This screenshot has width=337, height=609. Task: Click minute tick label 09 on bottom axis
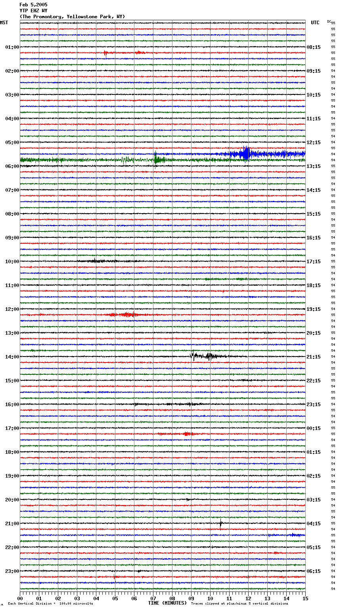pos(191,598)
